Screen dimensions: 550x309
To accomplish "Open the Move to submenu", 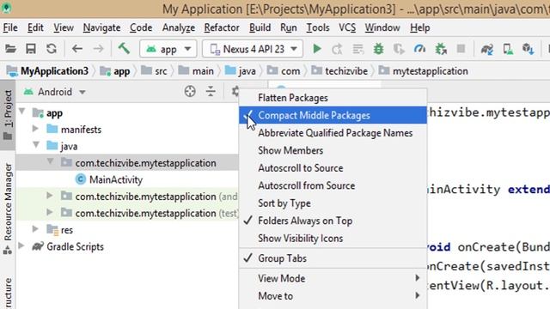I will coord(333,296).
